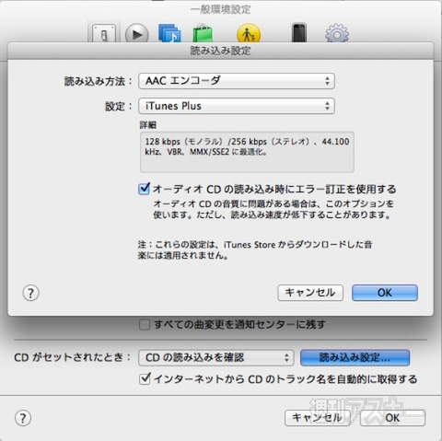
Task: Click help button in preferences window
Action: click(23, 418)
